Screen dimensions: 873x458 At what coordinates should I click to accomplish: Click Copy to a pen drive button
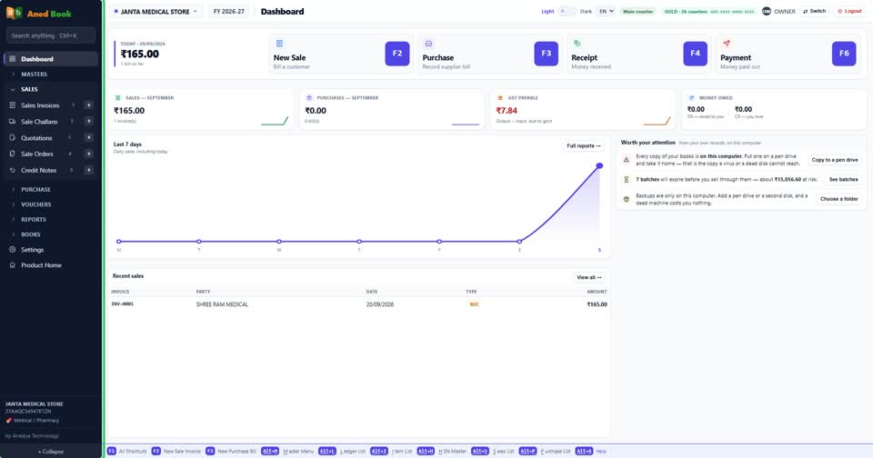click(x=835, y=160)
